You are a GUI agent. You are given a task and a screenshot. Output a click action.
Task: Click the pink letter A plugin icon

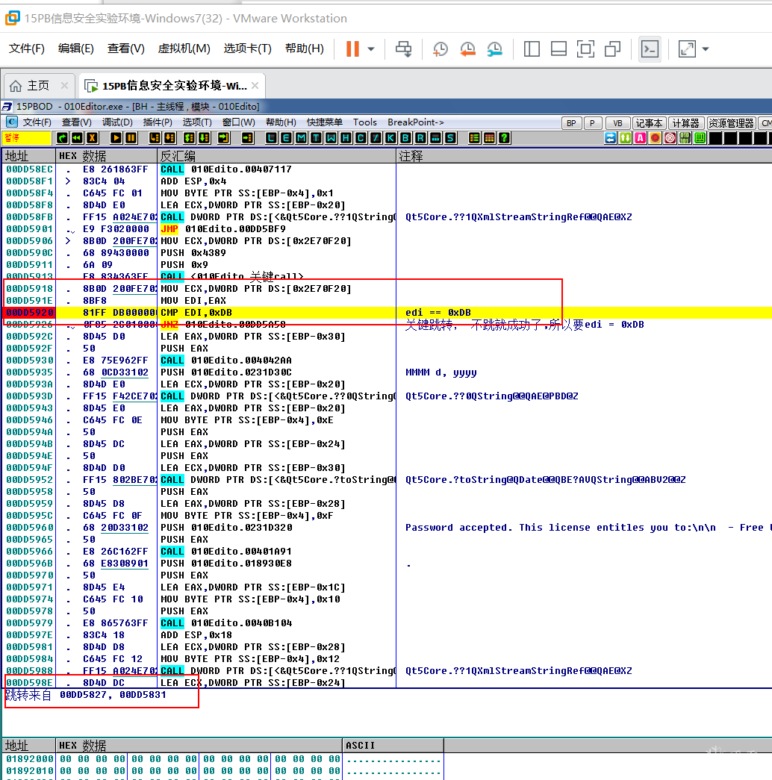[640, 138]
